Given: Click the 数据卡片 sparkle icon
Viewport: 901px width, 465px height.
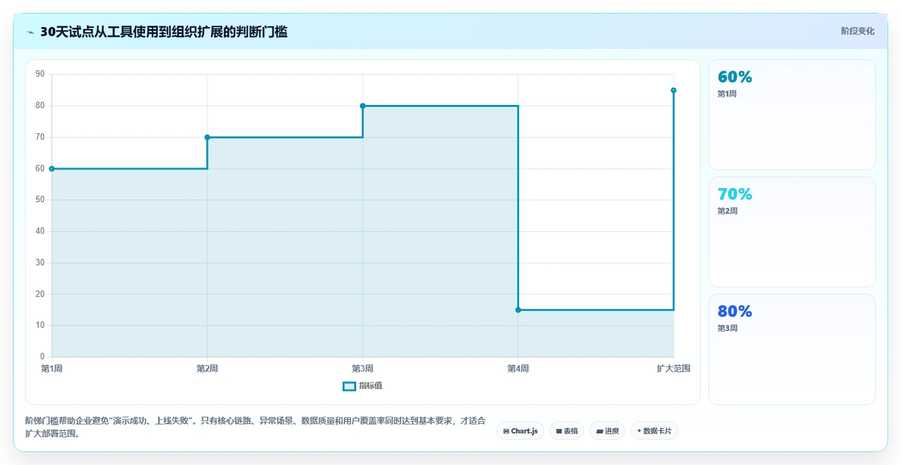Looking at the screenshot, I should (x=639, y=431).
